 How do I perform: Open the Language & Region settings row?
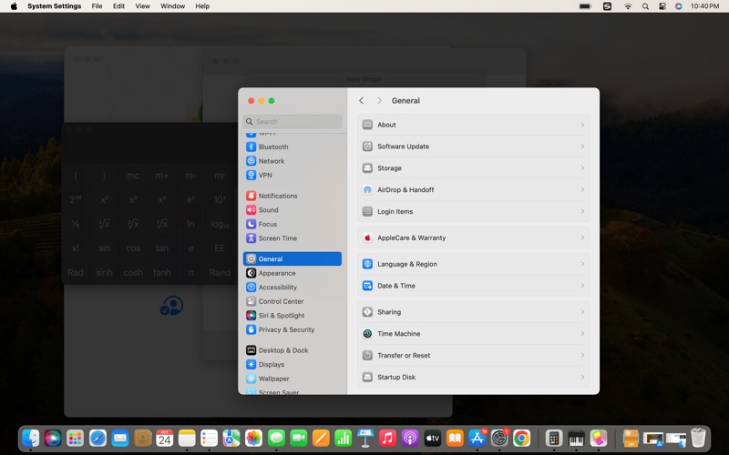coord(473,264)
